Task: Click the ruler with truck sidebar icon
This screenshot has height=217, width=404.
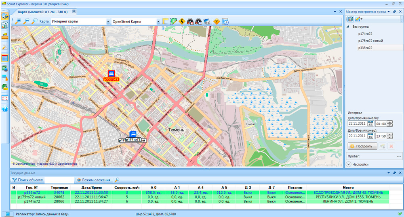Action: click(x=4, y=36)
